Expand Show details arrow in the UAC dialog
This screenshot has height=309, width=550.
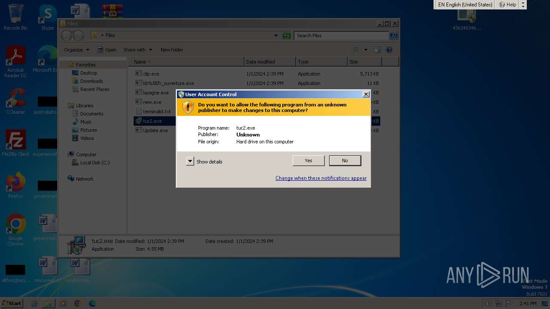[x=190, y=161]
